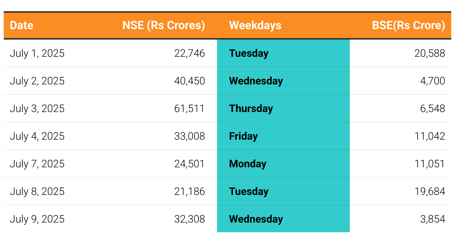Select the BSE value 20,588

point(430,53)
